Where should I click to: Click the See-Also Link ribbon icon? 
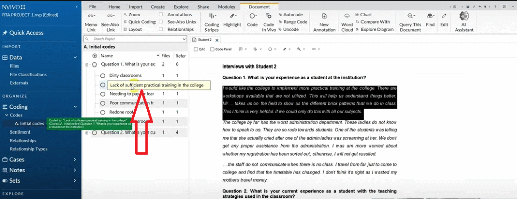[110, 16]
